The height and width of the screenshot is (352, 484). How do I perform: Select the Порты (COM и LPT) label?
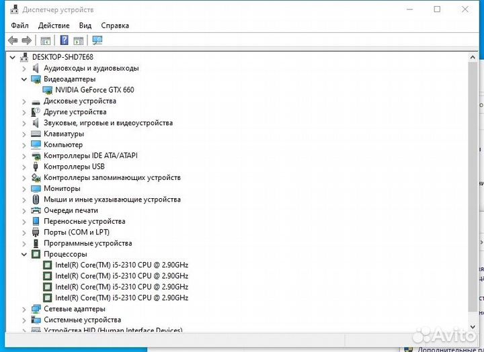point(77,232)
